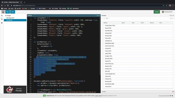175x98 pixels.
Task: Expand the Australia group row
Action: (103, 31)
